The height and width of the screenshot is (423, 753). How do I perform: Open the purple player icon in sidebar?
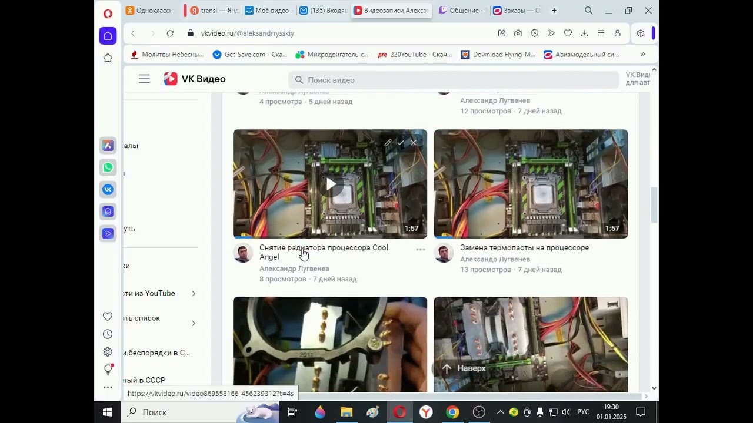(x=108, y=233)
